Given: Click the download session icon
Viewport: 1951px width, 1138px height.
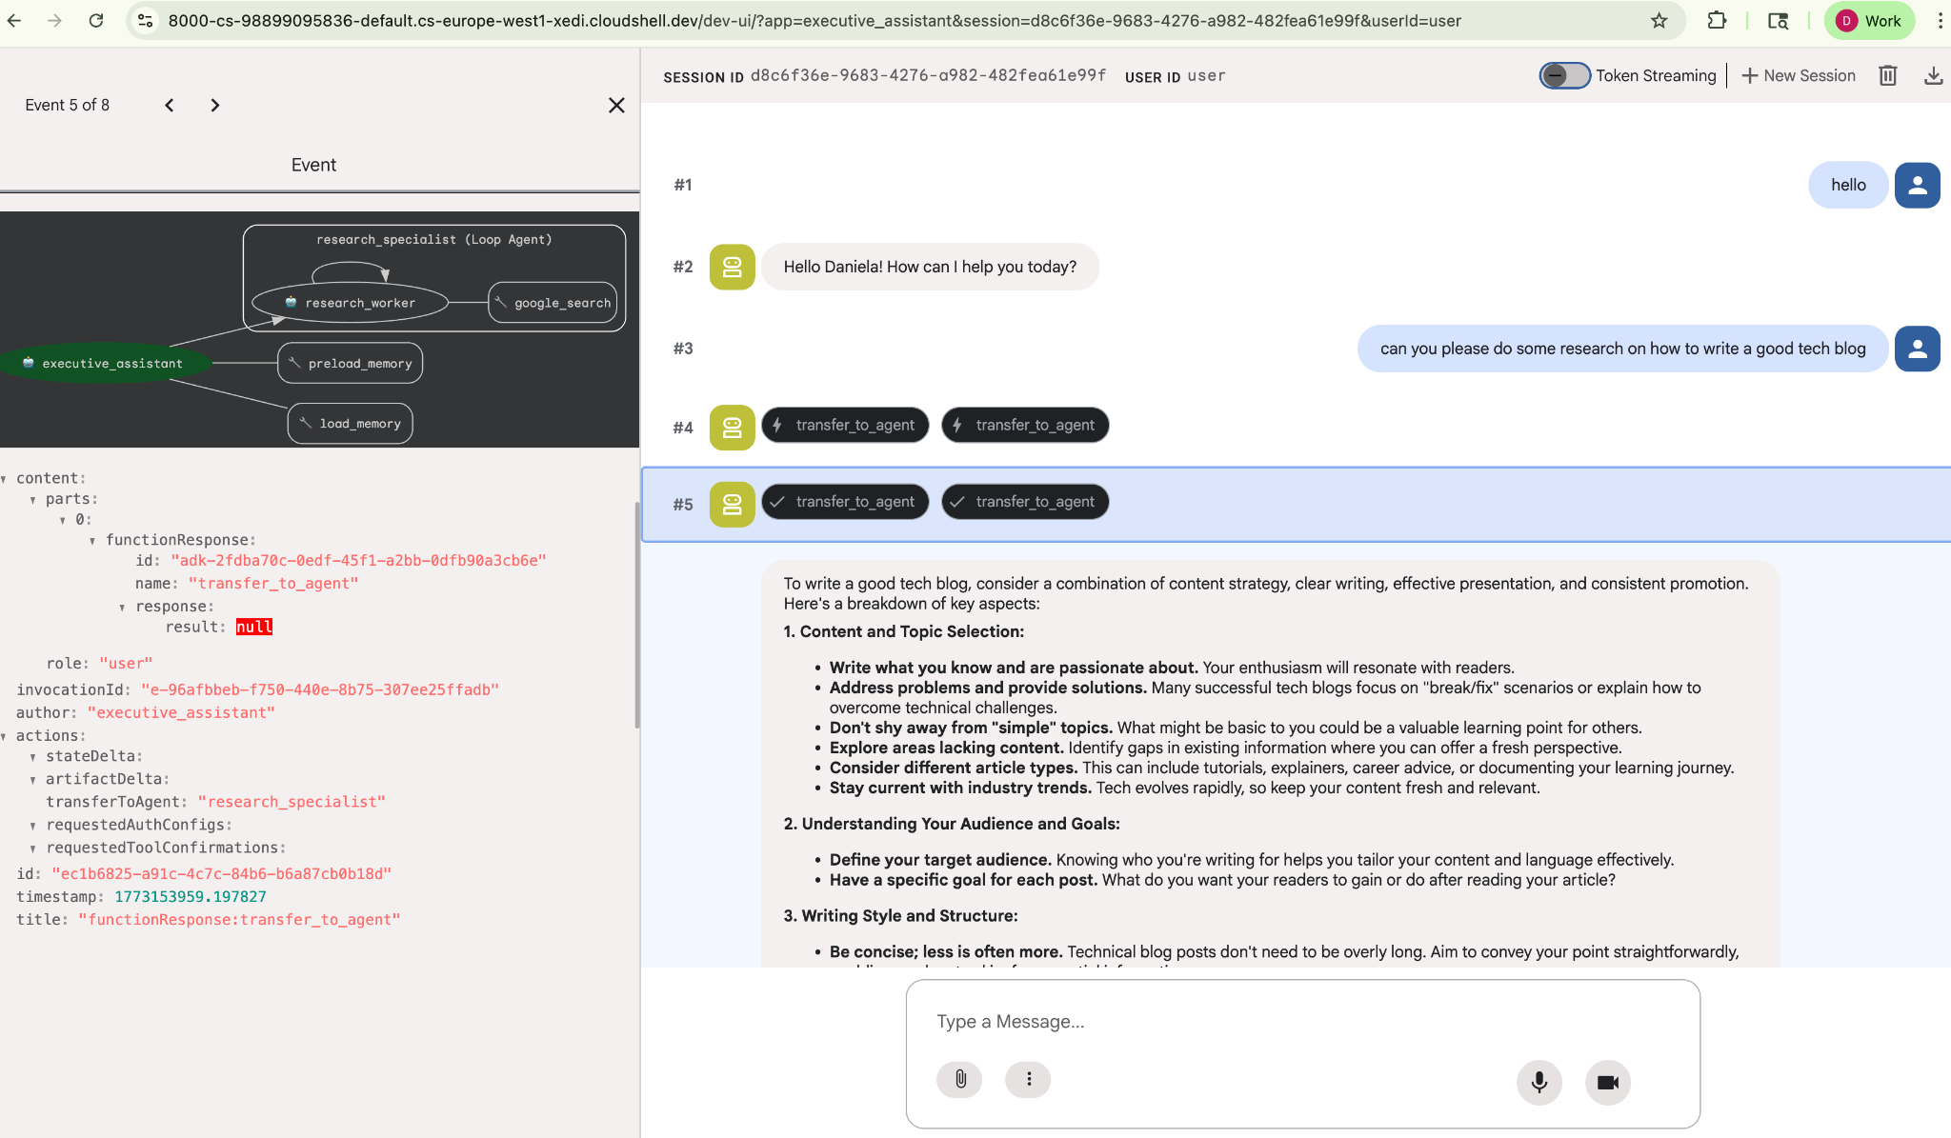Looking at the screenshot, I should [x=1933, y=75].
